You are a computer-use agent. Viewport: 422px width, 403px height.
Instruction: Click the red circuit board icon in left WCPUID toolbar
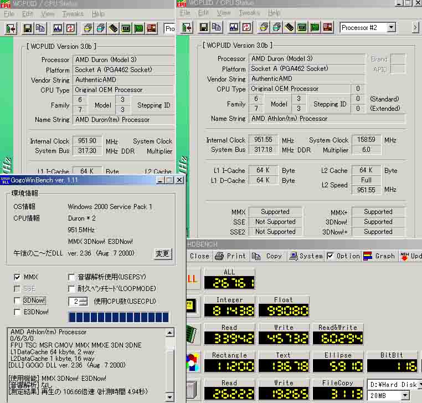[x=152, y=28]
